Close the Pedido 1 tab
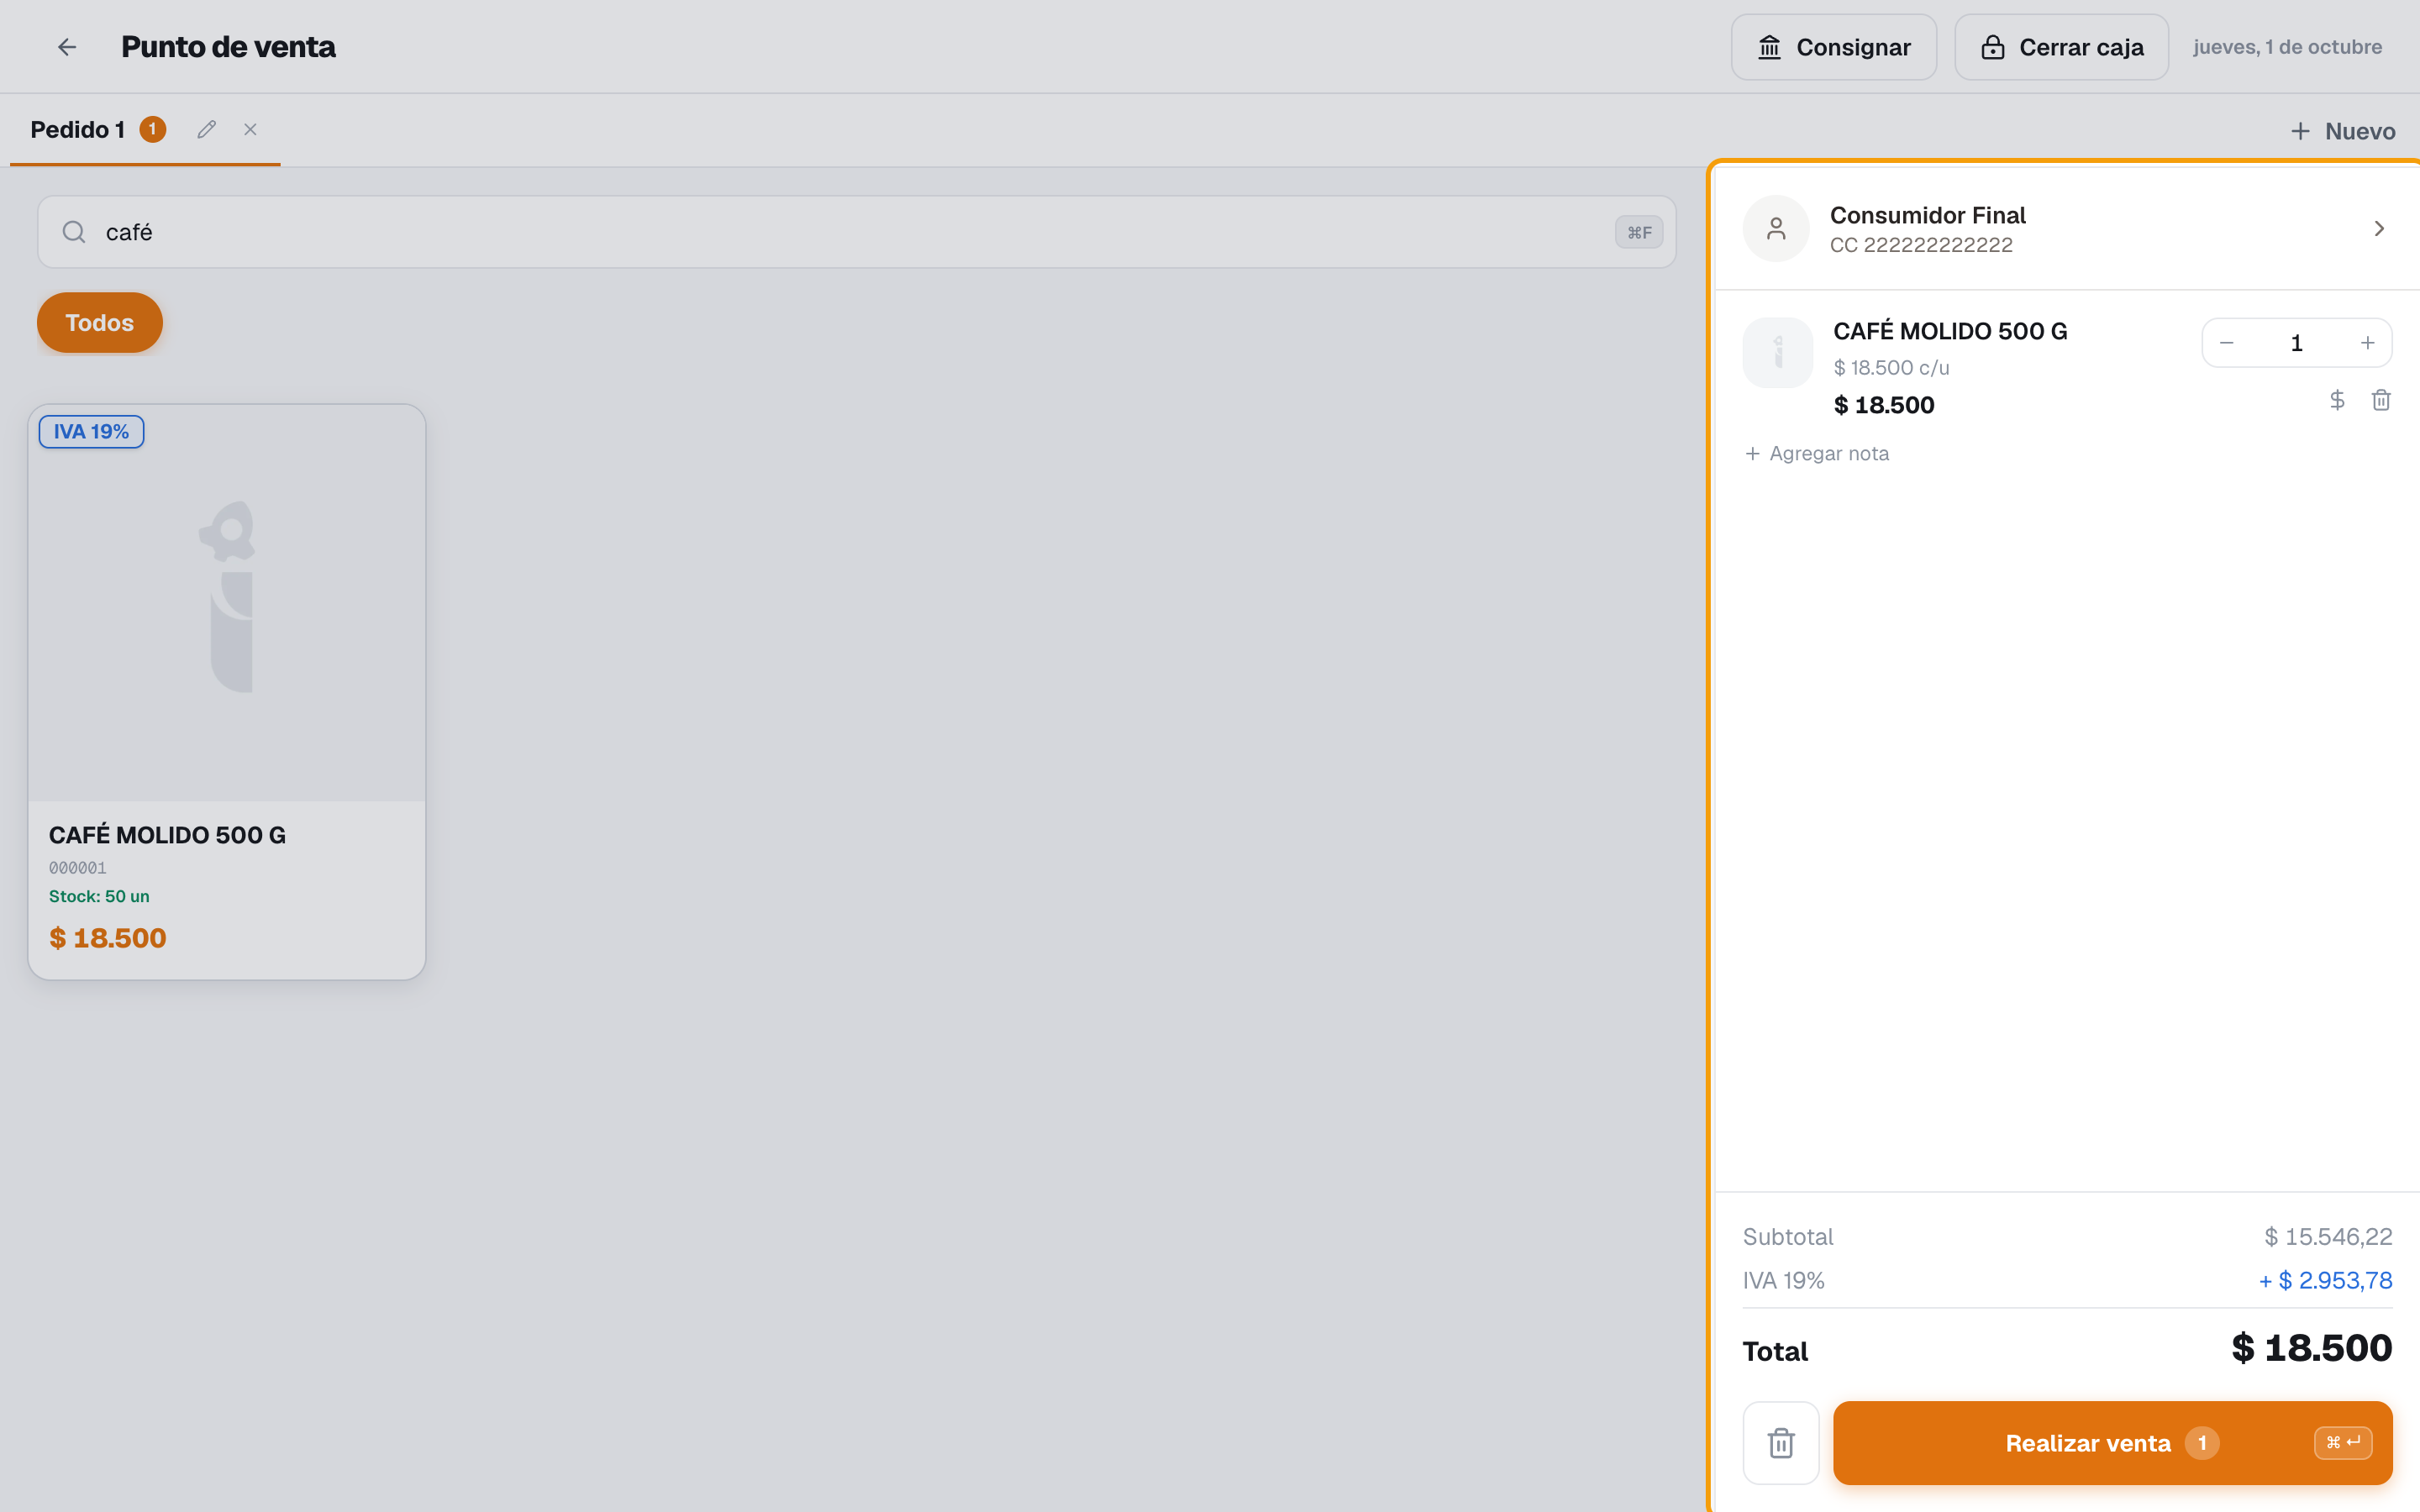Viewport: 2420px width, 1512px height. [251, 130]
